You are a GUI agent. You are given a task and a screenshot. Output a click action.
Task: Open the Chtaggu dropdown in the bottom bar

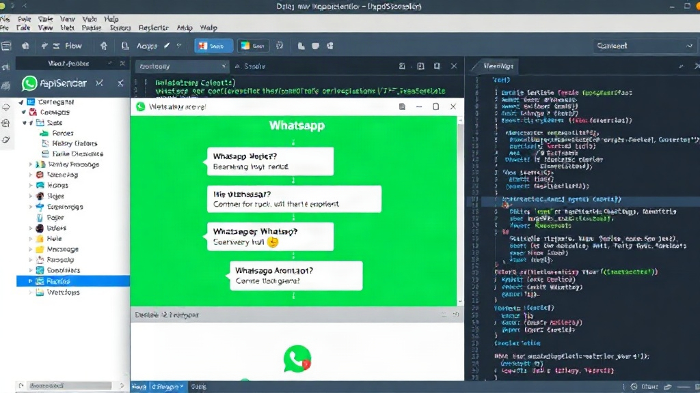click(x=167, y=387)
